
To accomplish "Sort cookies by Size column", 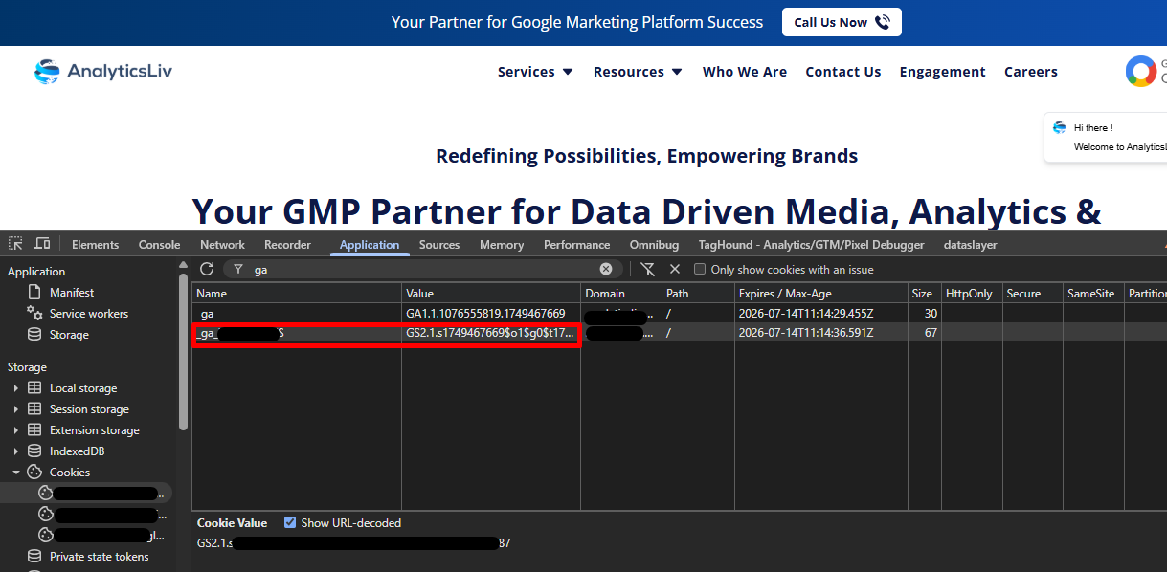I will pyautogui.click(x=923, y=293).
